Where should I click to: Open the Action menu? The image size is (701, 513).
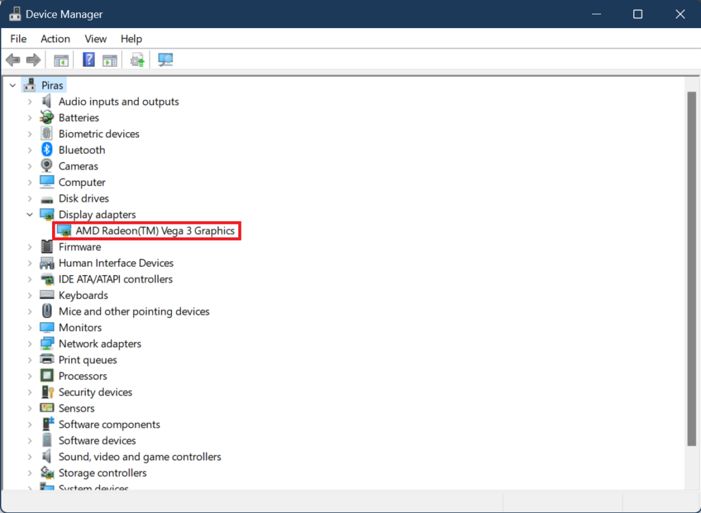tap(55, 38)
